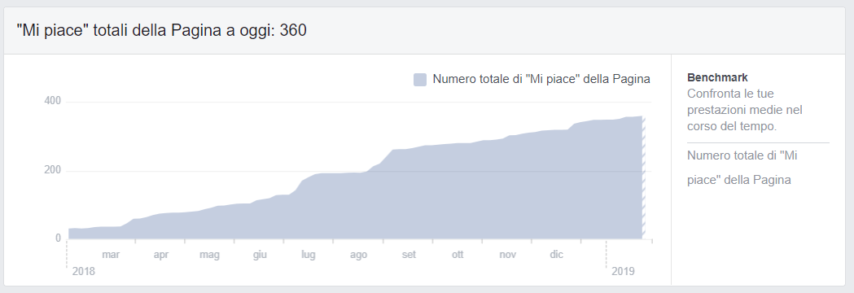The width and height of the screenshot is (854, 293).
Task: Click the ago month label
Action: pos(358,255)
